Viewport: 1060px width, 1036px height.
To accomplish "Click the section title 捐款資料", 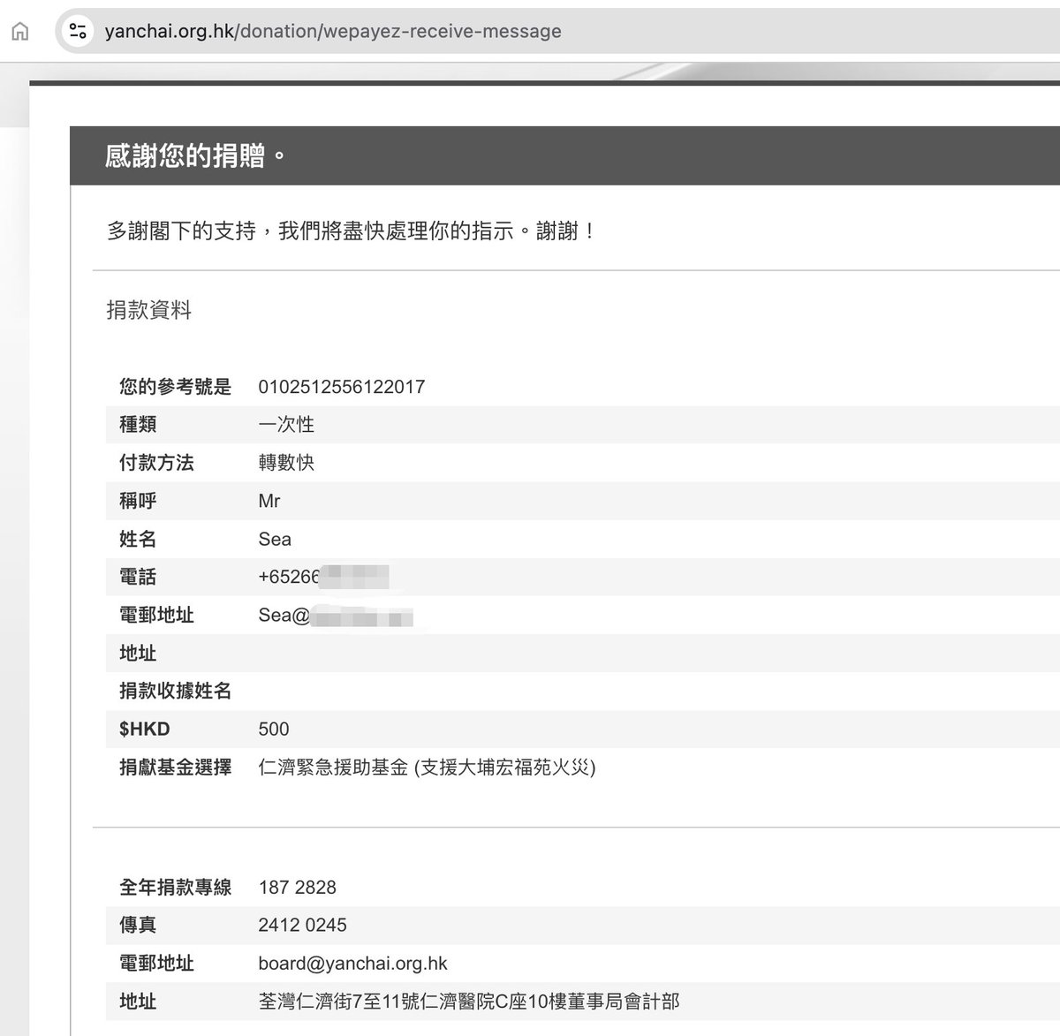I will pyautogui.click(x=149, y=310).
